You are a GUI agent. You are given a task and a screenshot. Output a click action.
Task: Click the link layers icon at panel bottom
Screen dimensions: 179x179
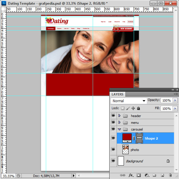tap(122, 175)
